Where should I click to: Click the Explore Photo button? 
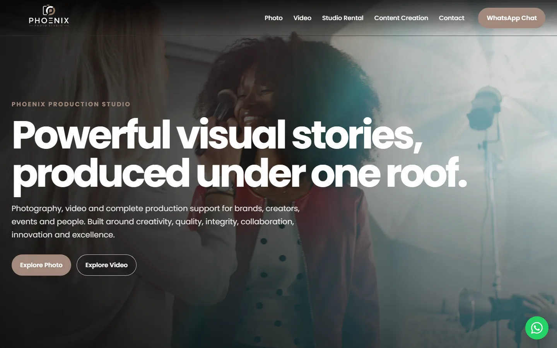41,265
